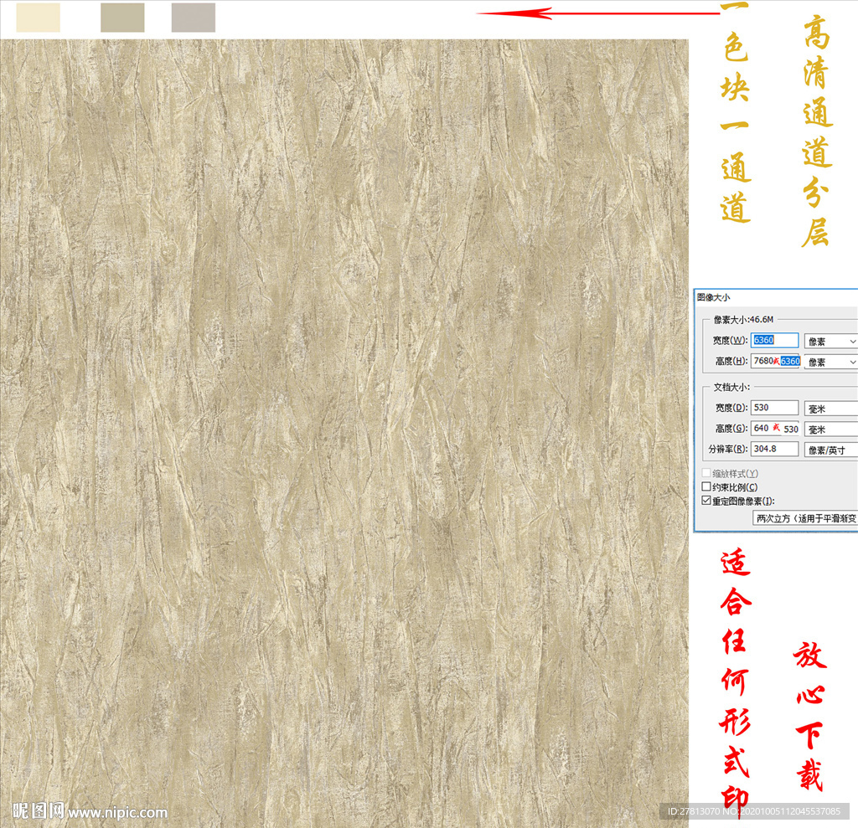
Task: Open the 两次立方 resampling method dropdown
Action: tap(805, 518)
